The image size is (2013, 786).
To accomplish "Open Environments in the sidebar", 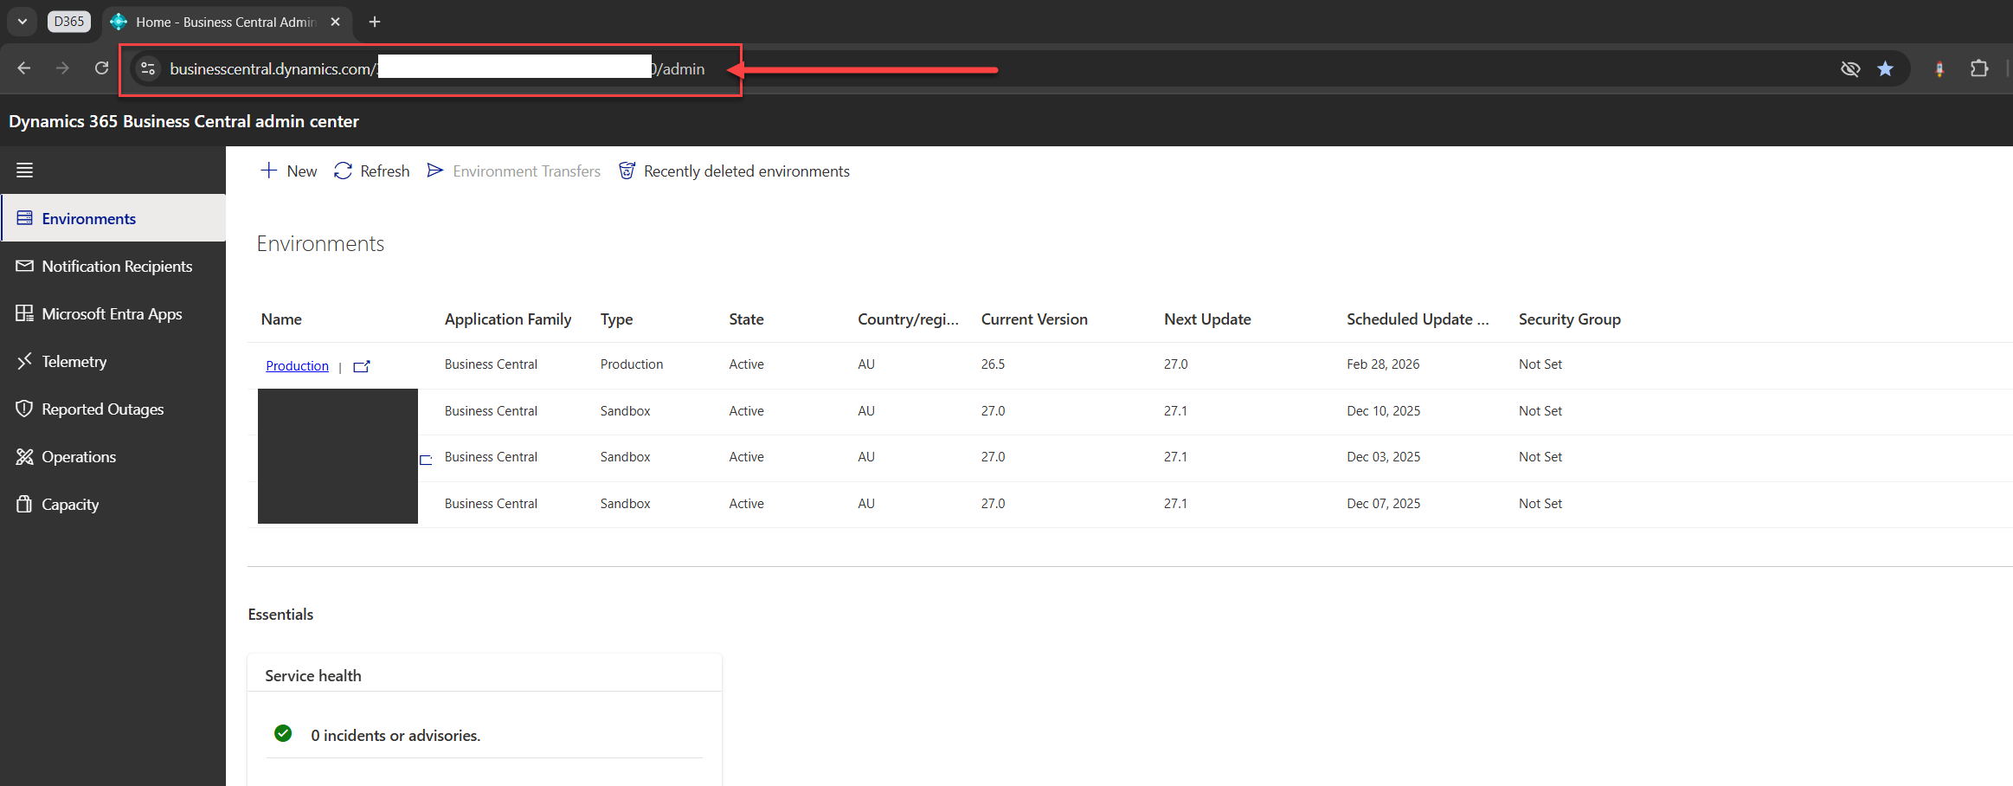I will pos(113,218).
